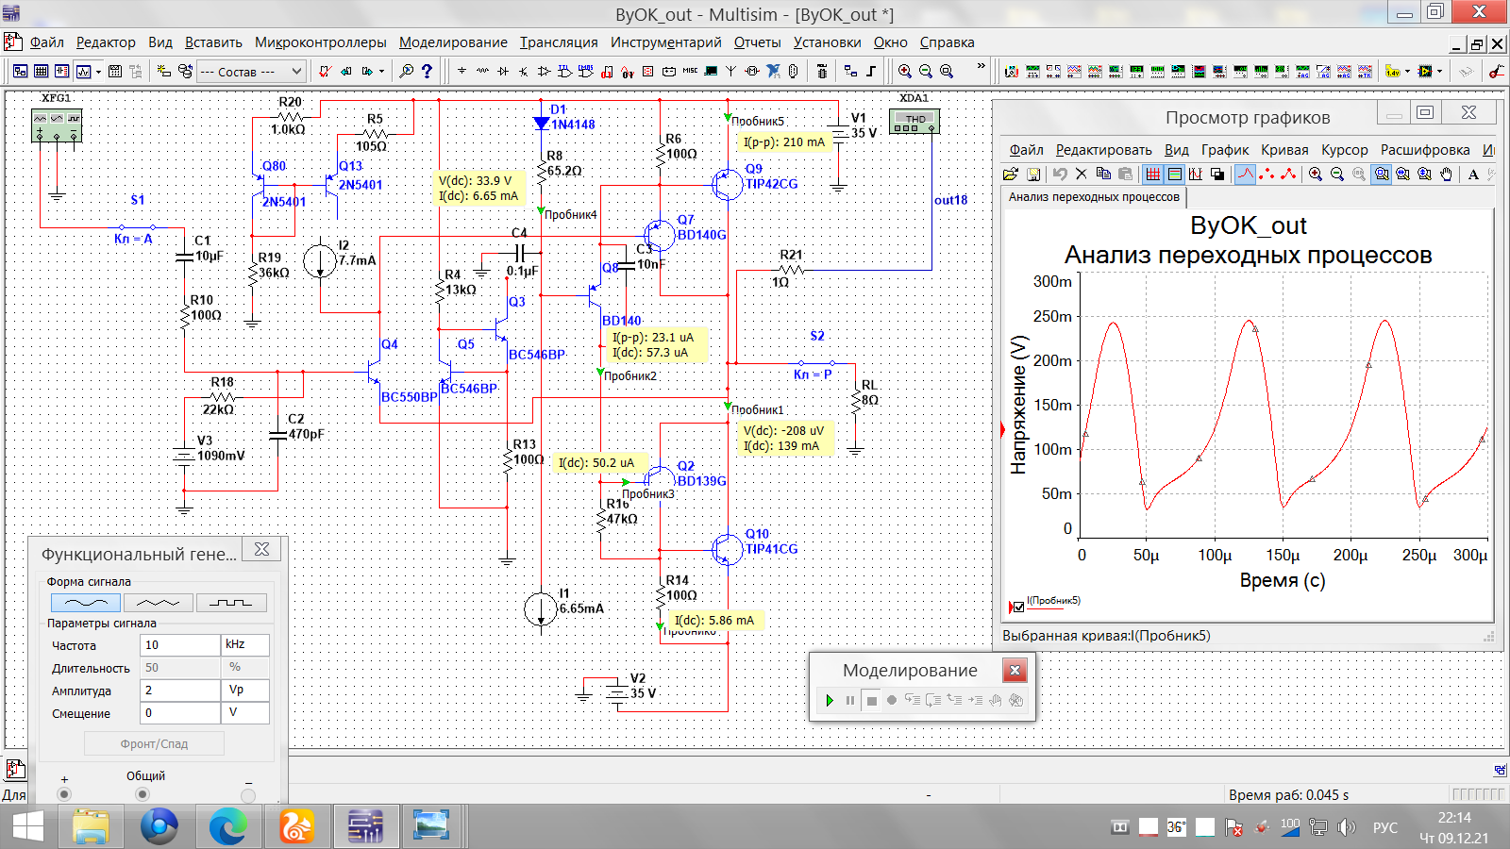The height and width of the screenshot is (849, 1510).
Task: Click the save icon in graph viewer toolbar
Action: click(x=1033, y=174)
